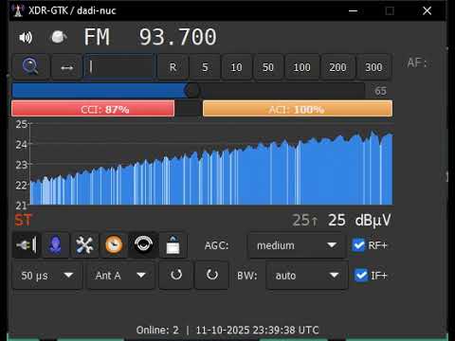455x341 pixels.
Task: Toggle the IF+ checkbox
Action: [361, 276]
